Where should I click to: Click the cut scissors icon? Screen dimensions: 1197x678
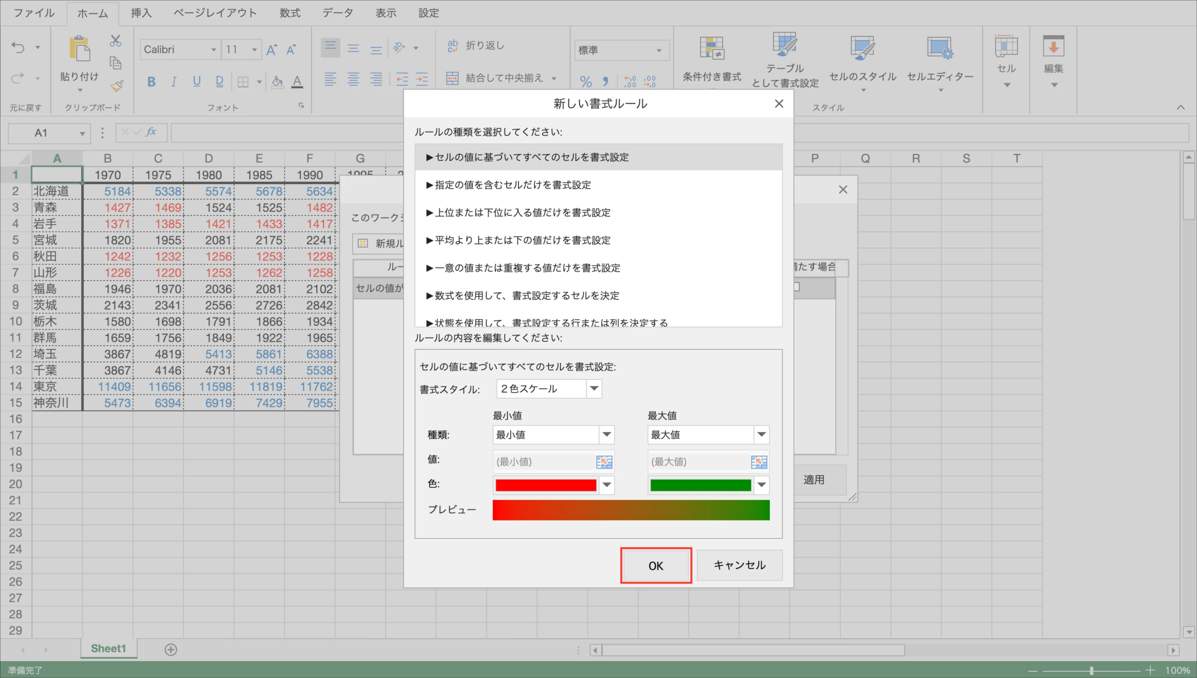(x=115, y=41)
